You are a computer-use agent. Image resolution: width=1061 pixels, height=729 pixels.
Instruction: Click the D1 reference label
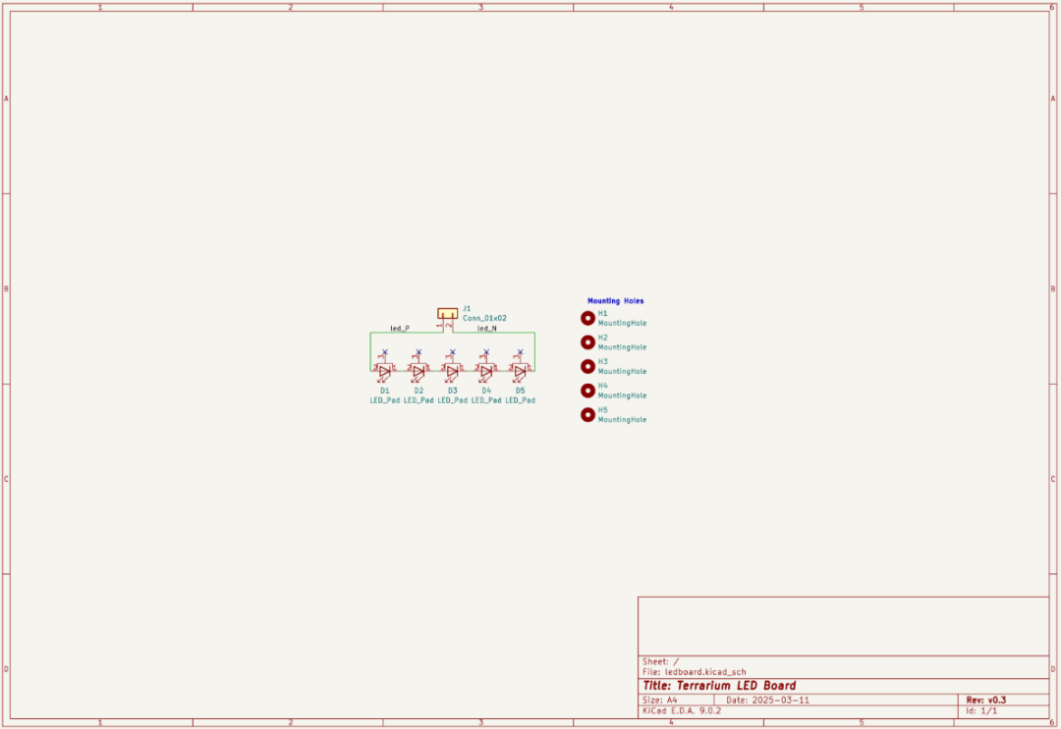(384, 391)
